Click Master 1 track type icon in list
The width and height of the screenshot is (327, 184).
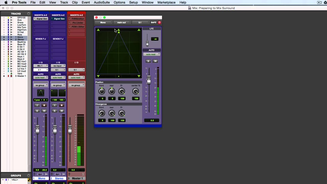[11, 76]
